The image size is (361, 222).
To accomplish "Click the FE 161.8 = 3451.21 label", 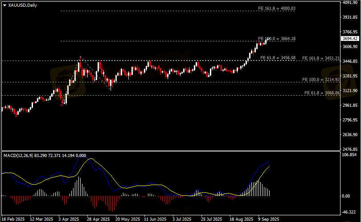I will (x=321, y=58).
